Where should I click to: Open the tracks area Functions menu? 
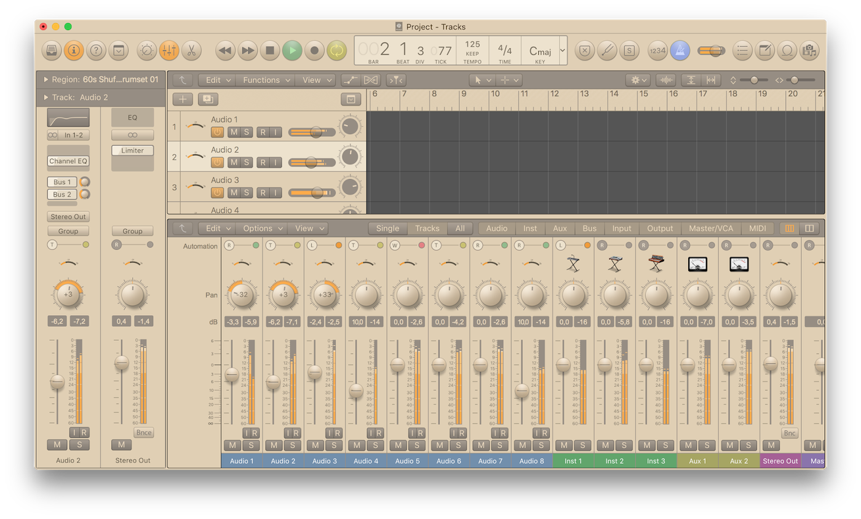point(266,80)
